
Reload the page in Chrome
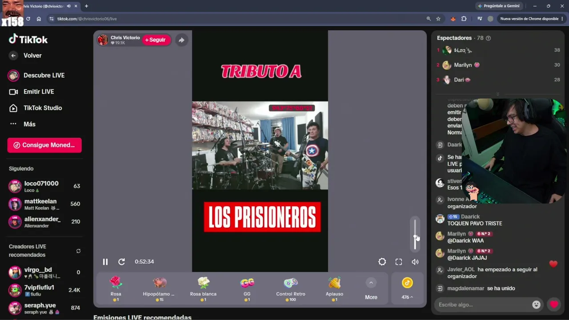tap(28, 19)
